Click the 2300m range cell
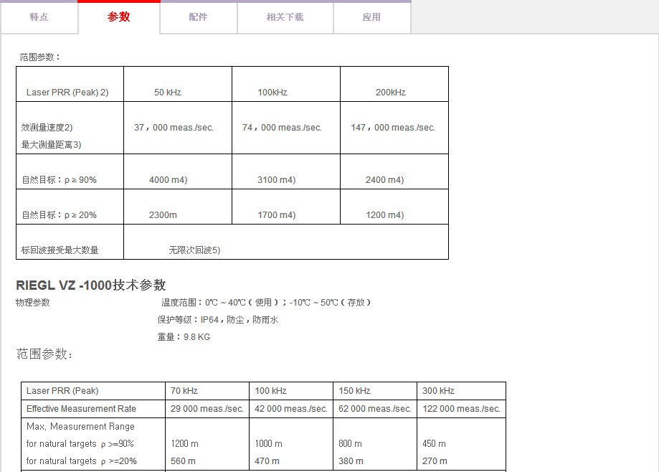 click(163, 215)
